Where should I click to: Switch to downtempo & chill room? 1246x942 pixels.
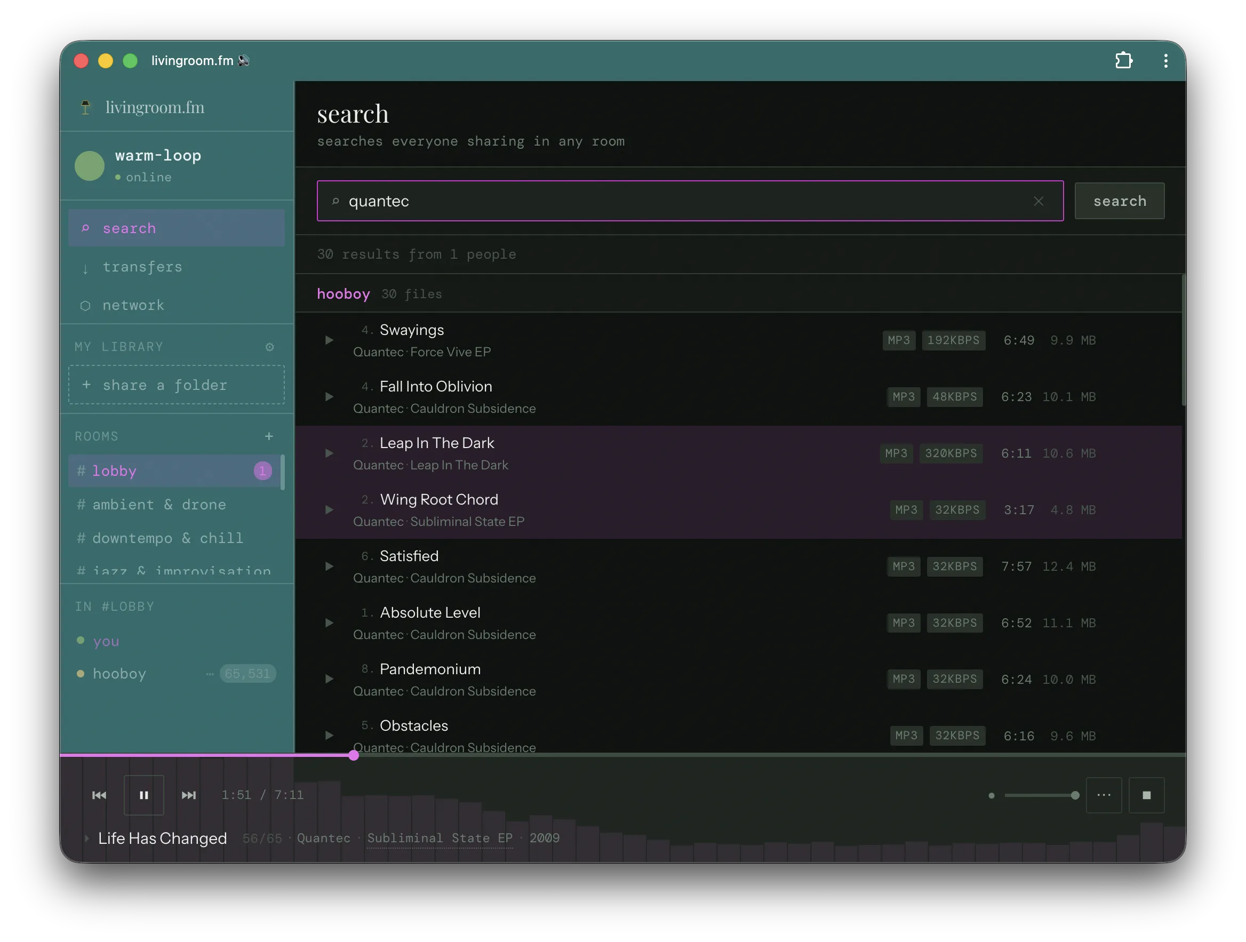[174, 538]
